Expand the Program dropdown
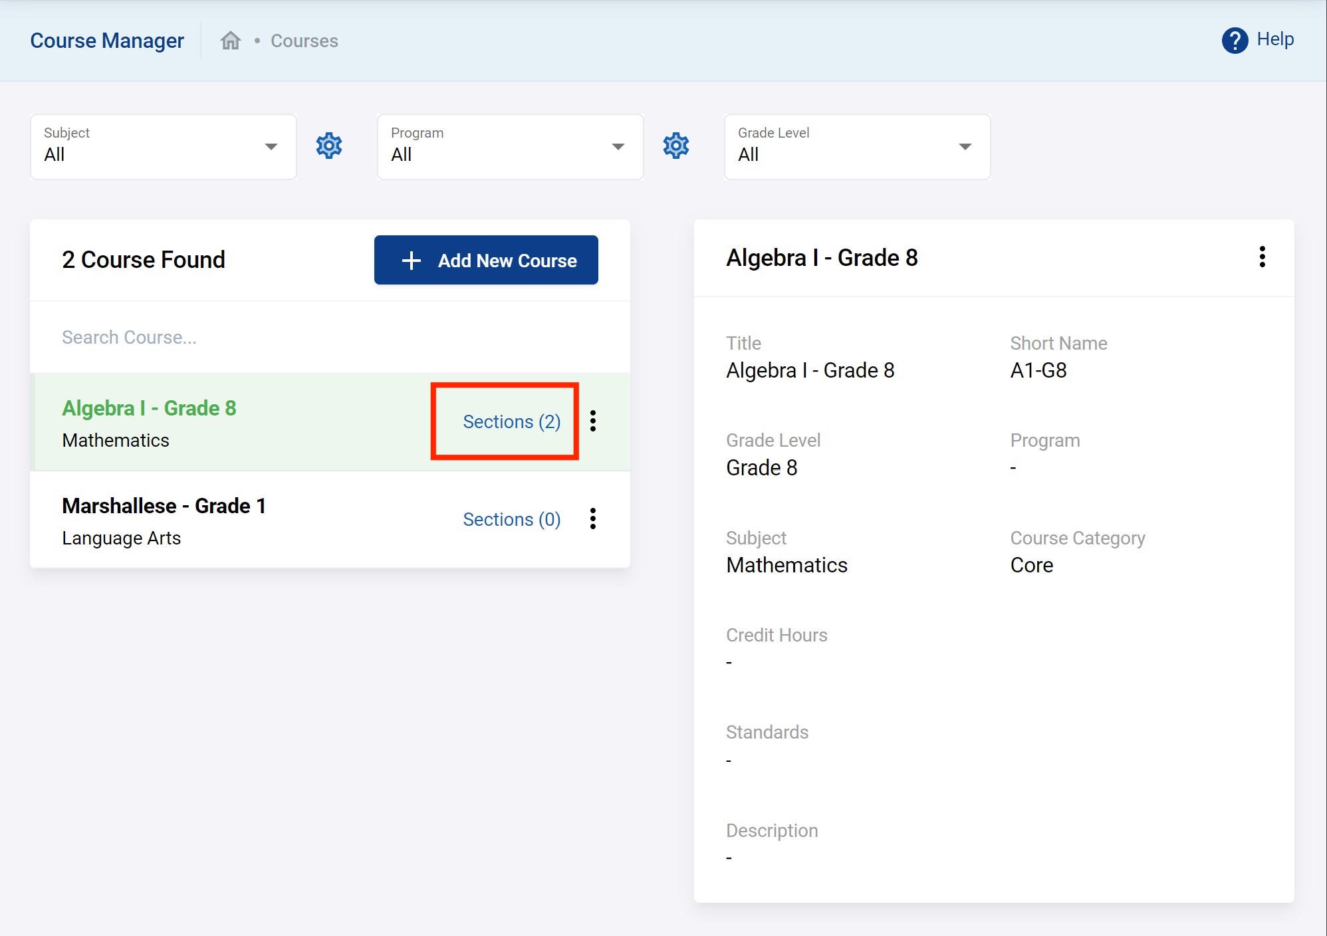Viewport: 1327px width, 936px height. pos(510,146)
